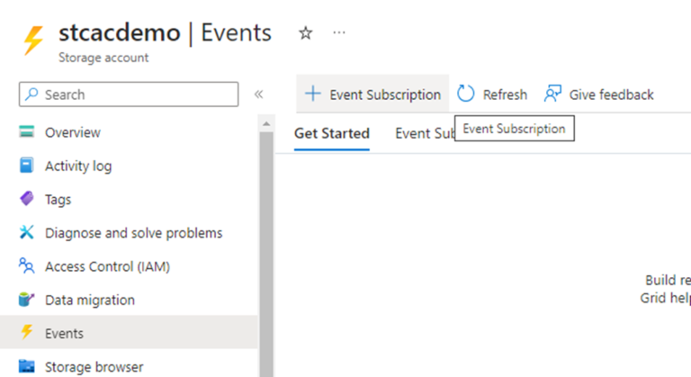The height and width of the screenshot is (377, 691).
Task: Click the Storage account subtitle text
Action: click(103, 58)
